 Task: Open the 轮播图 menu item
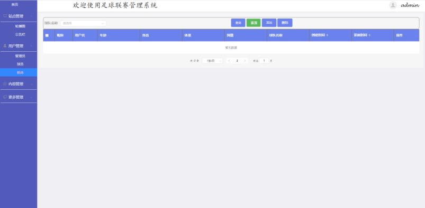click(20, 26)
